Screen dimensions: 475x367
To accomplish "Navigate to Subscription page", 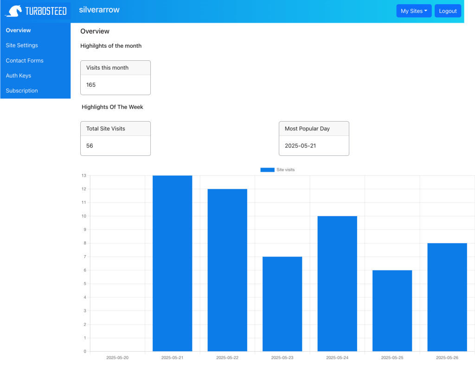I will (x=22, y=90).
